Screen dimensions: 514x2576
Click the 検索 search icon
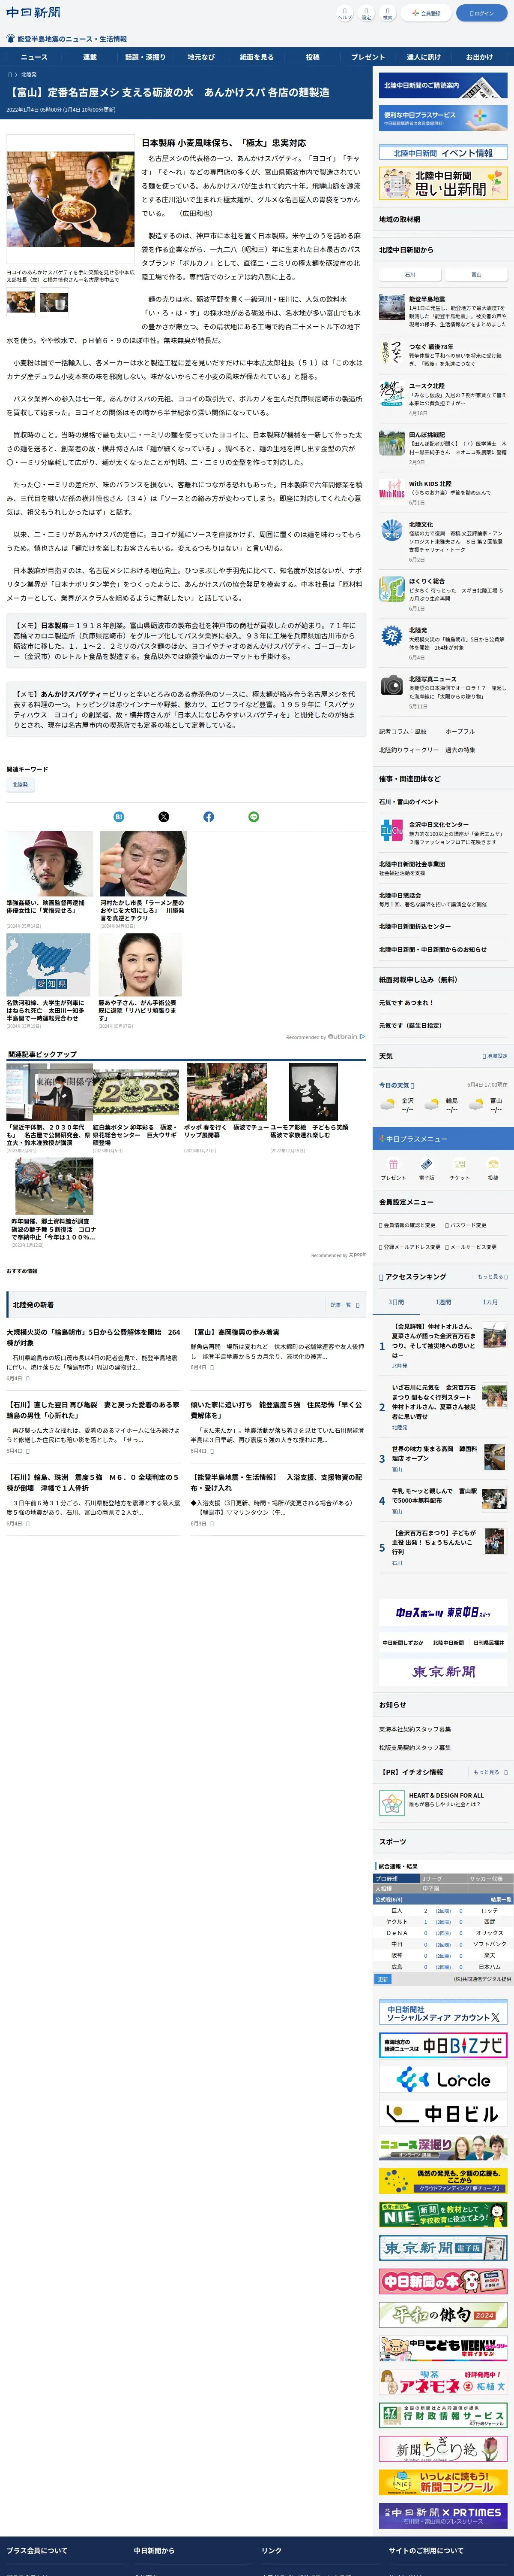coord(387,13)
